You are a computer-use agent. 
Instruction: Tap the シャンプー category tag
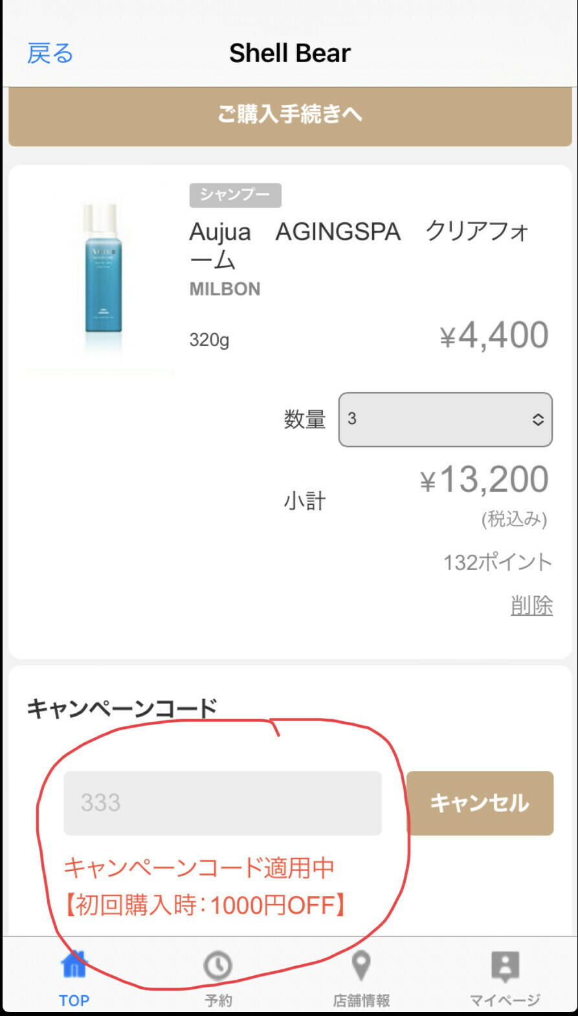[235, 195]
